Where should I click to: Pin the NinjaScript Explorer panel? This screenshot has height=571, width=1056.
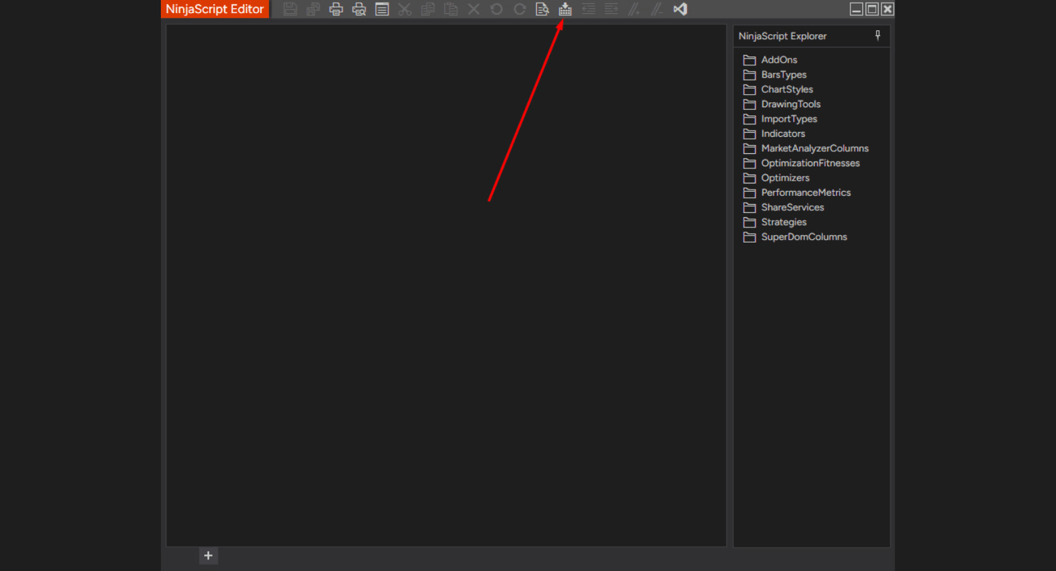(878, 35)
